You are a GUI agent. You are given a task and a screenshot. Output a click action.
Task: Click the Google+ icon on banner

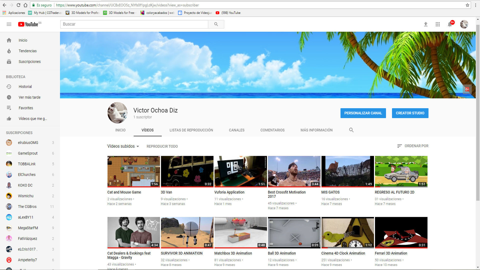coord(467,89)
